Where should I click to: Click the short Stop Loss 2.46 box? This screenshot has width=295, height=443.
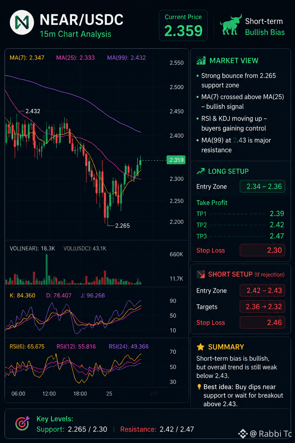click(263, 322)
